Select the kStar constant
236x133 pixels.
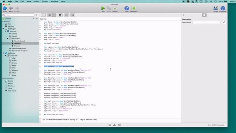(x=14, y=73)
